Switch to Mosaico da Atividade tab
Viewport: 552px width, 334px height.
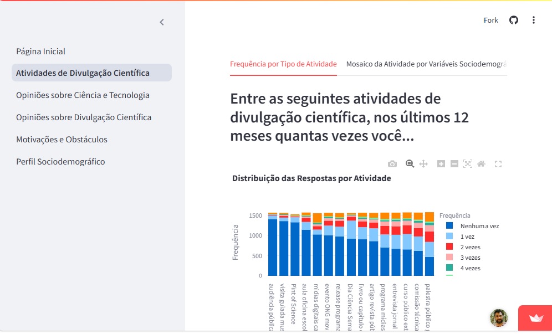tap(426, 64)
